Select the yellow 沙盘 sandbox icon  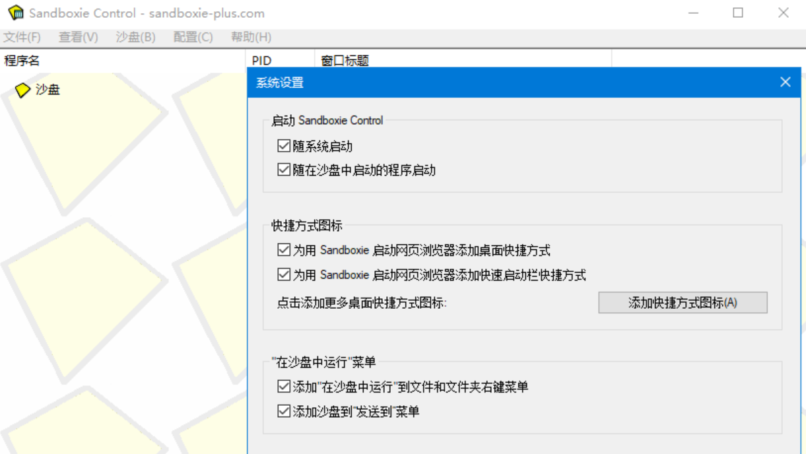pyautogui.click(x=22, y=90)
